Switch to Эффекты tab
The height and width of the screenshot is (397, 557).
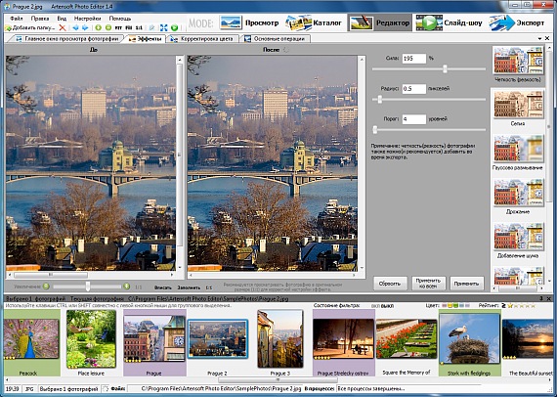tap(146, 39)
